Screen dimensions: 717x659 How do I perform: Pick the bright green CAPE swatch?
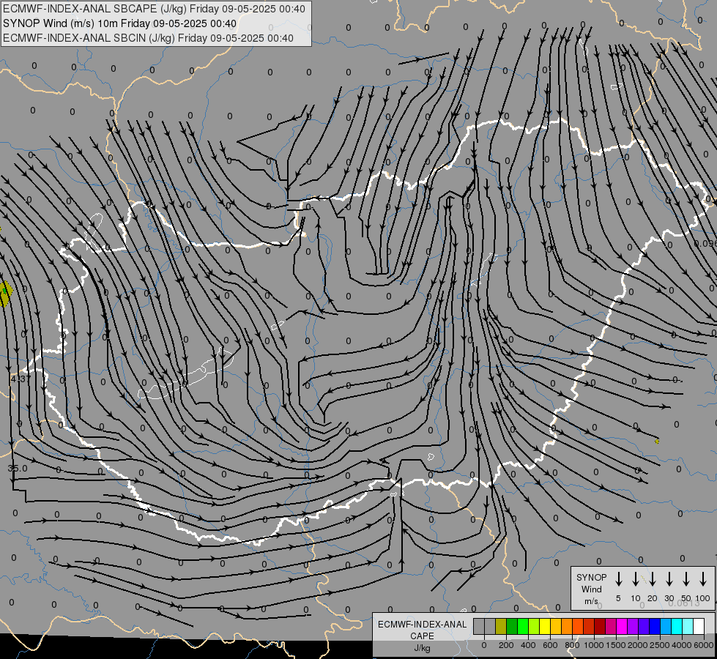pos(523,626)
